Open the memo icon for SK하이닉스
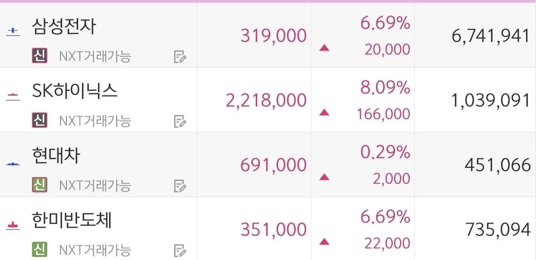The height and width of the screenshot is (260, 536). click(180, 121)
